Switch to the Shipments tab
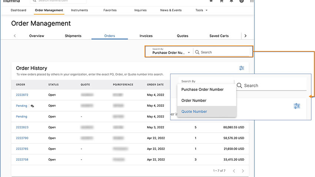The height and width of the screenshot is (177, 315). 73,36
